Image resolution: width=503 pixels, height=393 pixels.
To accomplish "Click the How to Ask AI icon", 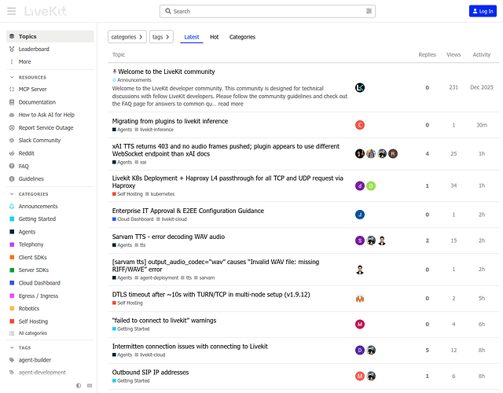I will coord(12,115).
